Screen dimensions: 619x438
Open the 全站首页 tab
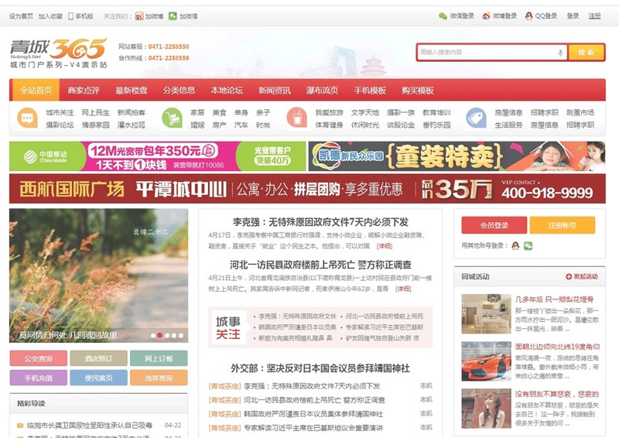[x=36, y=90]
